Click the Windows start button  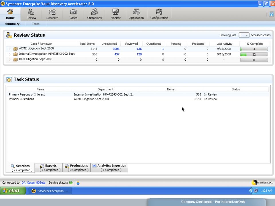click(13, 191)
